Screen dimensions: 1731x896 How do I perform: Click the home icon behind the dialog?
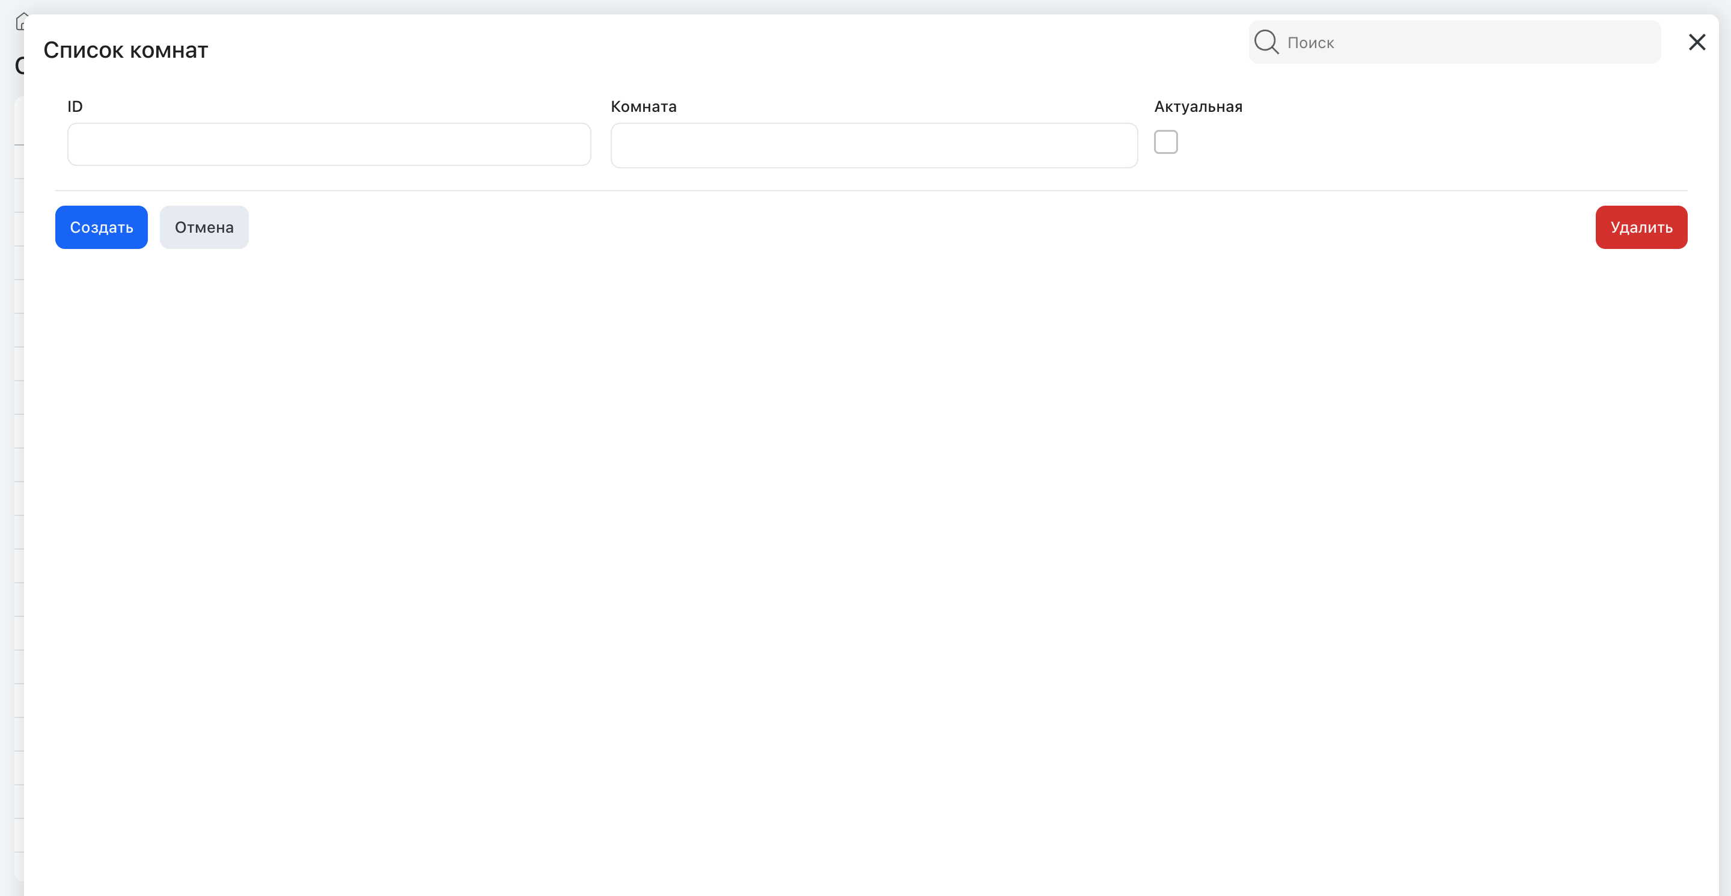21,22
